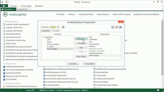Viewport: 164px width, 92px height.
Task: Open the date dropdown showing 15/09/17
Action: point(58,27)
